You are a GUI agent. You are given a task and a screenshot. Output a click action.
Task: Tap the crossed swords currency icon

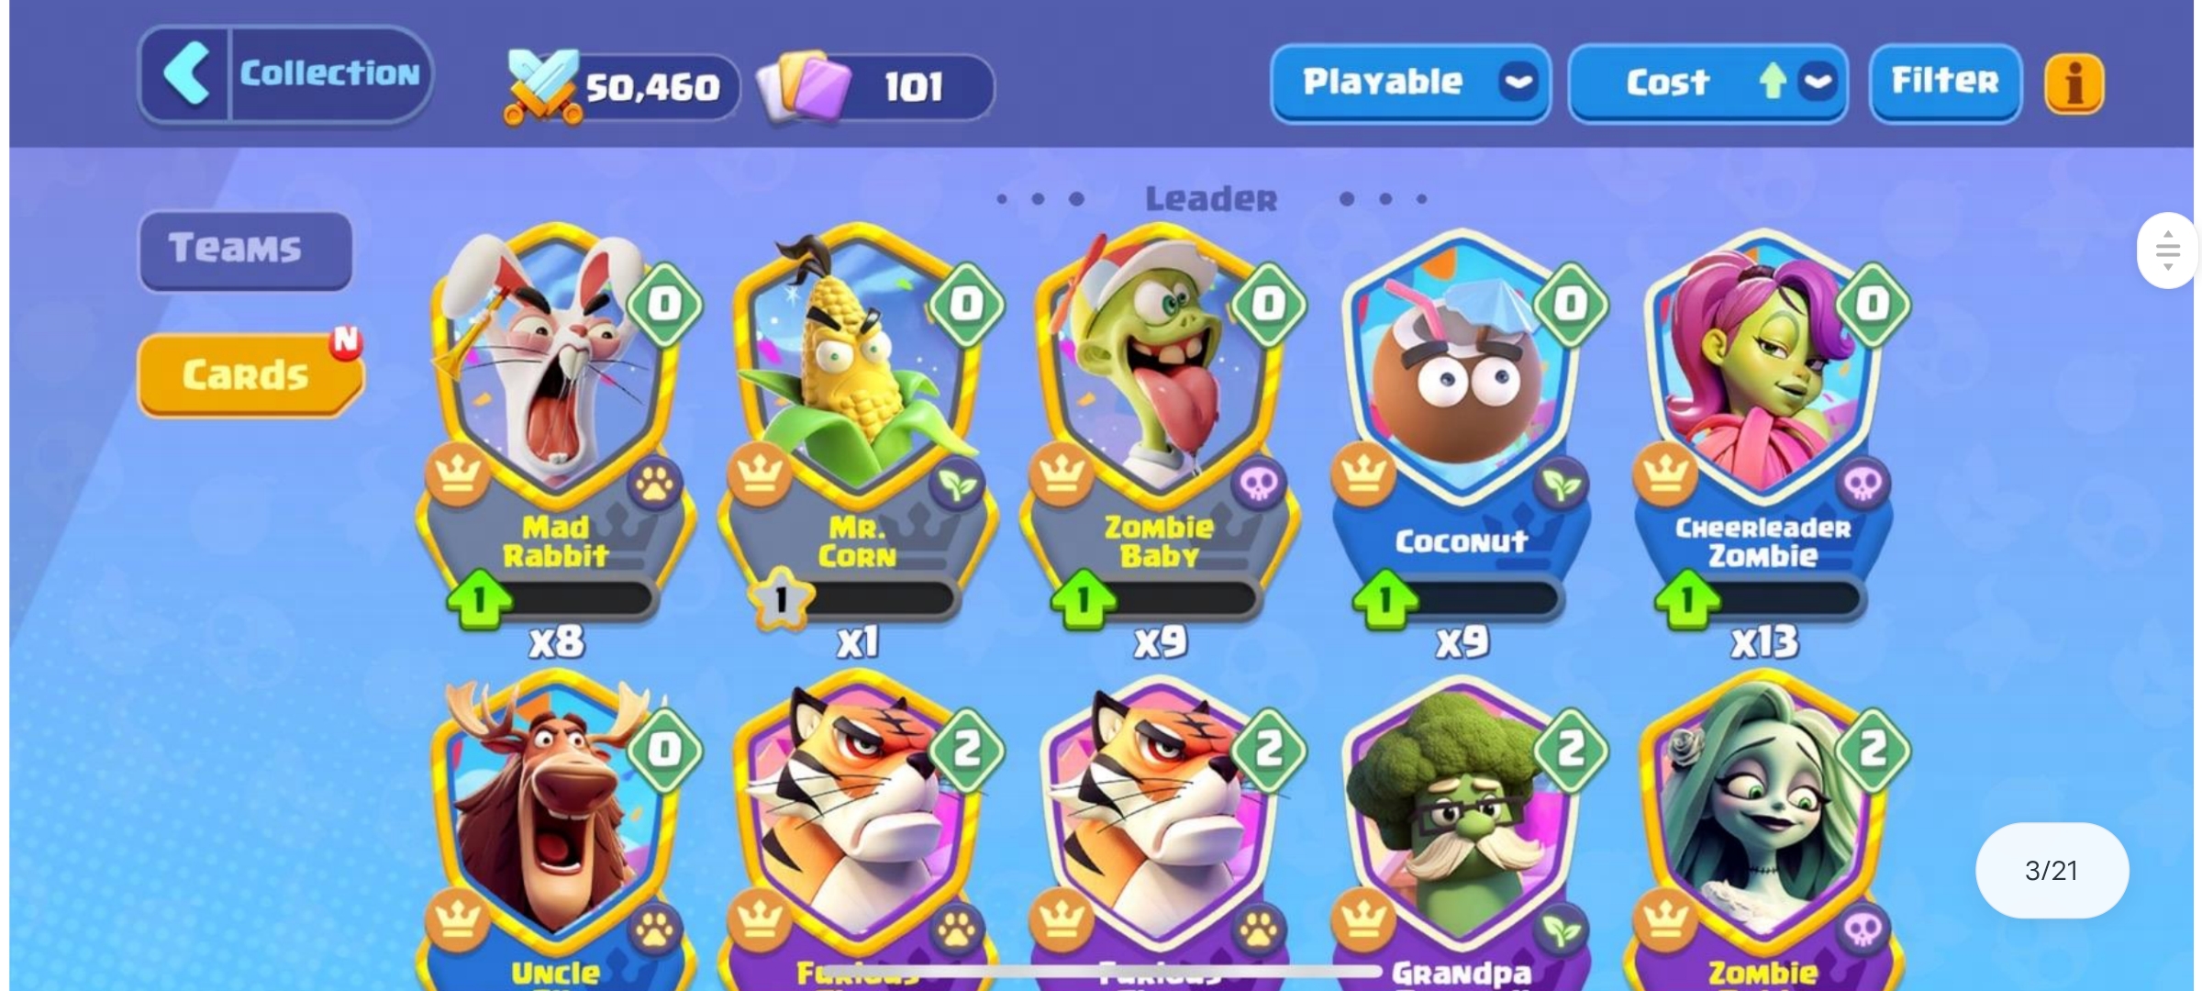pos(543,86)
